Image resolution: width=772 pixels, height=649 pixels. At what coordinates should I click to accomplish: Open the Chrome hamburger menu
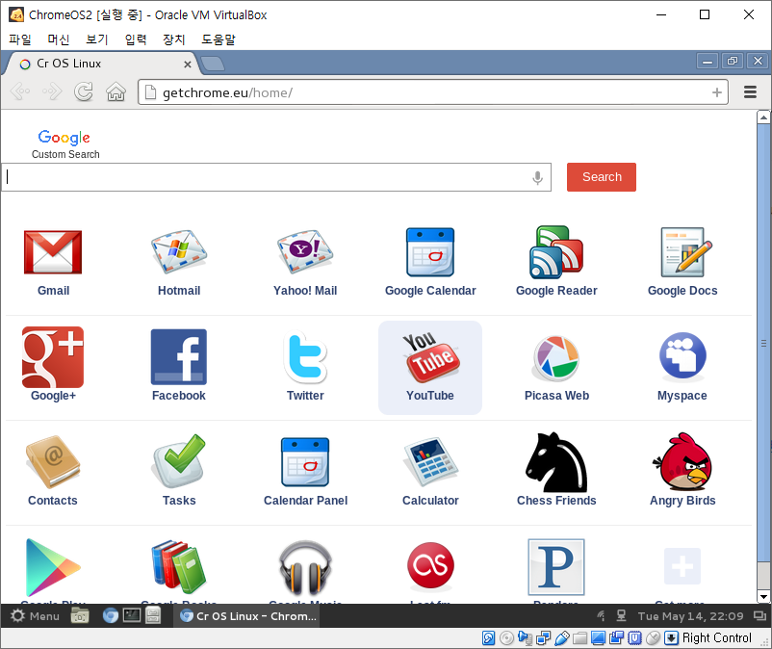click(x=750, y=92)
